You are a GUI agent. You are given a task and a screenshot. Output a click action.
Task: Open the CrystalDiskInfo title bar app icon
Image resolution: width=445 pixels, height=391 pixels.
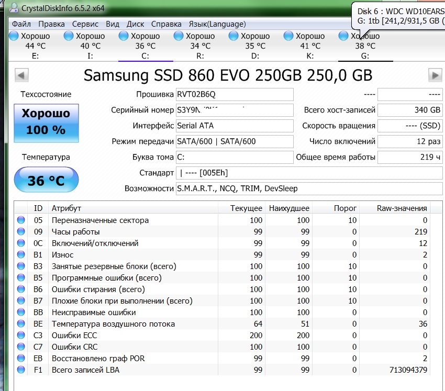(x=13, y=8)
